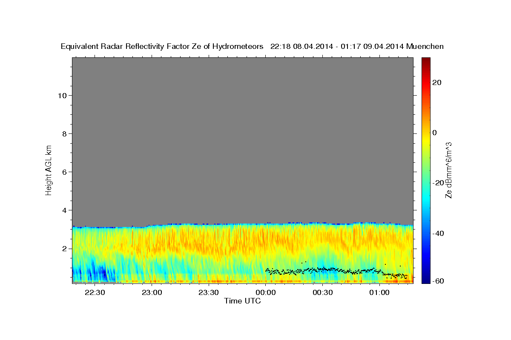Click the colorbar "-40" value label
Screen dimensions: 511x340
point(438,233)
